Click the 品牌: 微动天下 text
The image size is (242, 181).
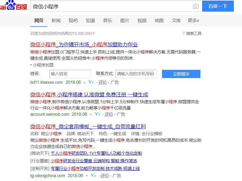[x=80, y=133]
